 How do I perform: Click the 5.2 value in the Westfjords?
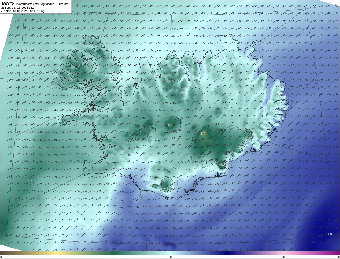click(81, 65)
